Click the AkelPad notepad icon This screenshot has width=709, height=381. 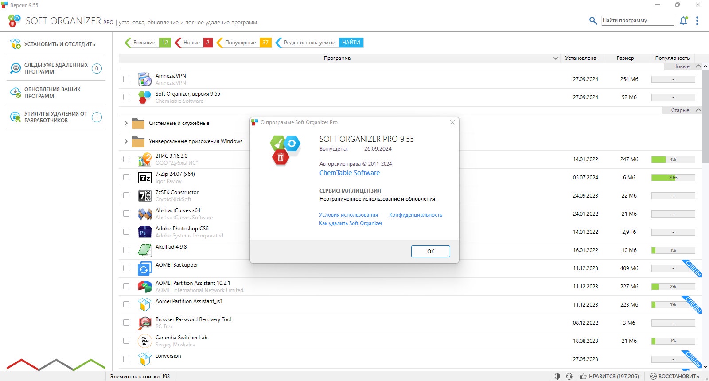pyautogui.click(x=145, y=250)
